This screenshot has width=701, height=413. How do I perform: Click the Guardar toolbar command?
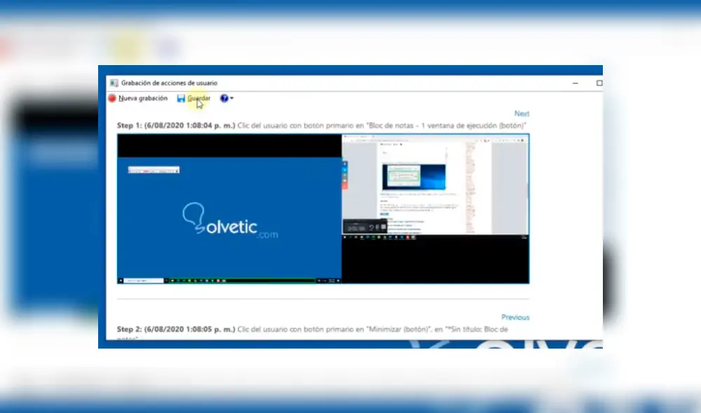(199, 98)
